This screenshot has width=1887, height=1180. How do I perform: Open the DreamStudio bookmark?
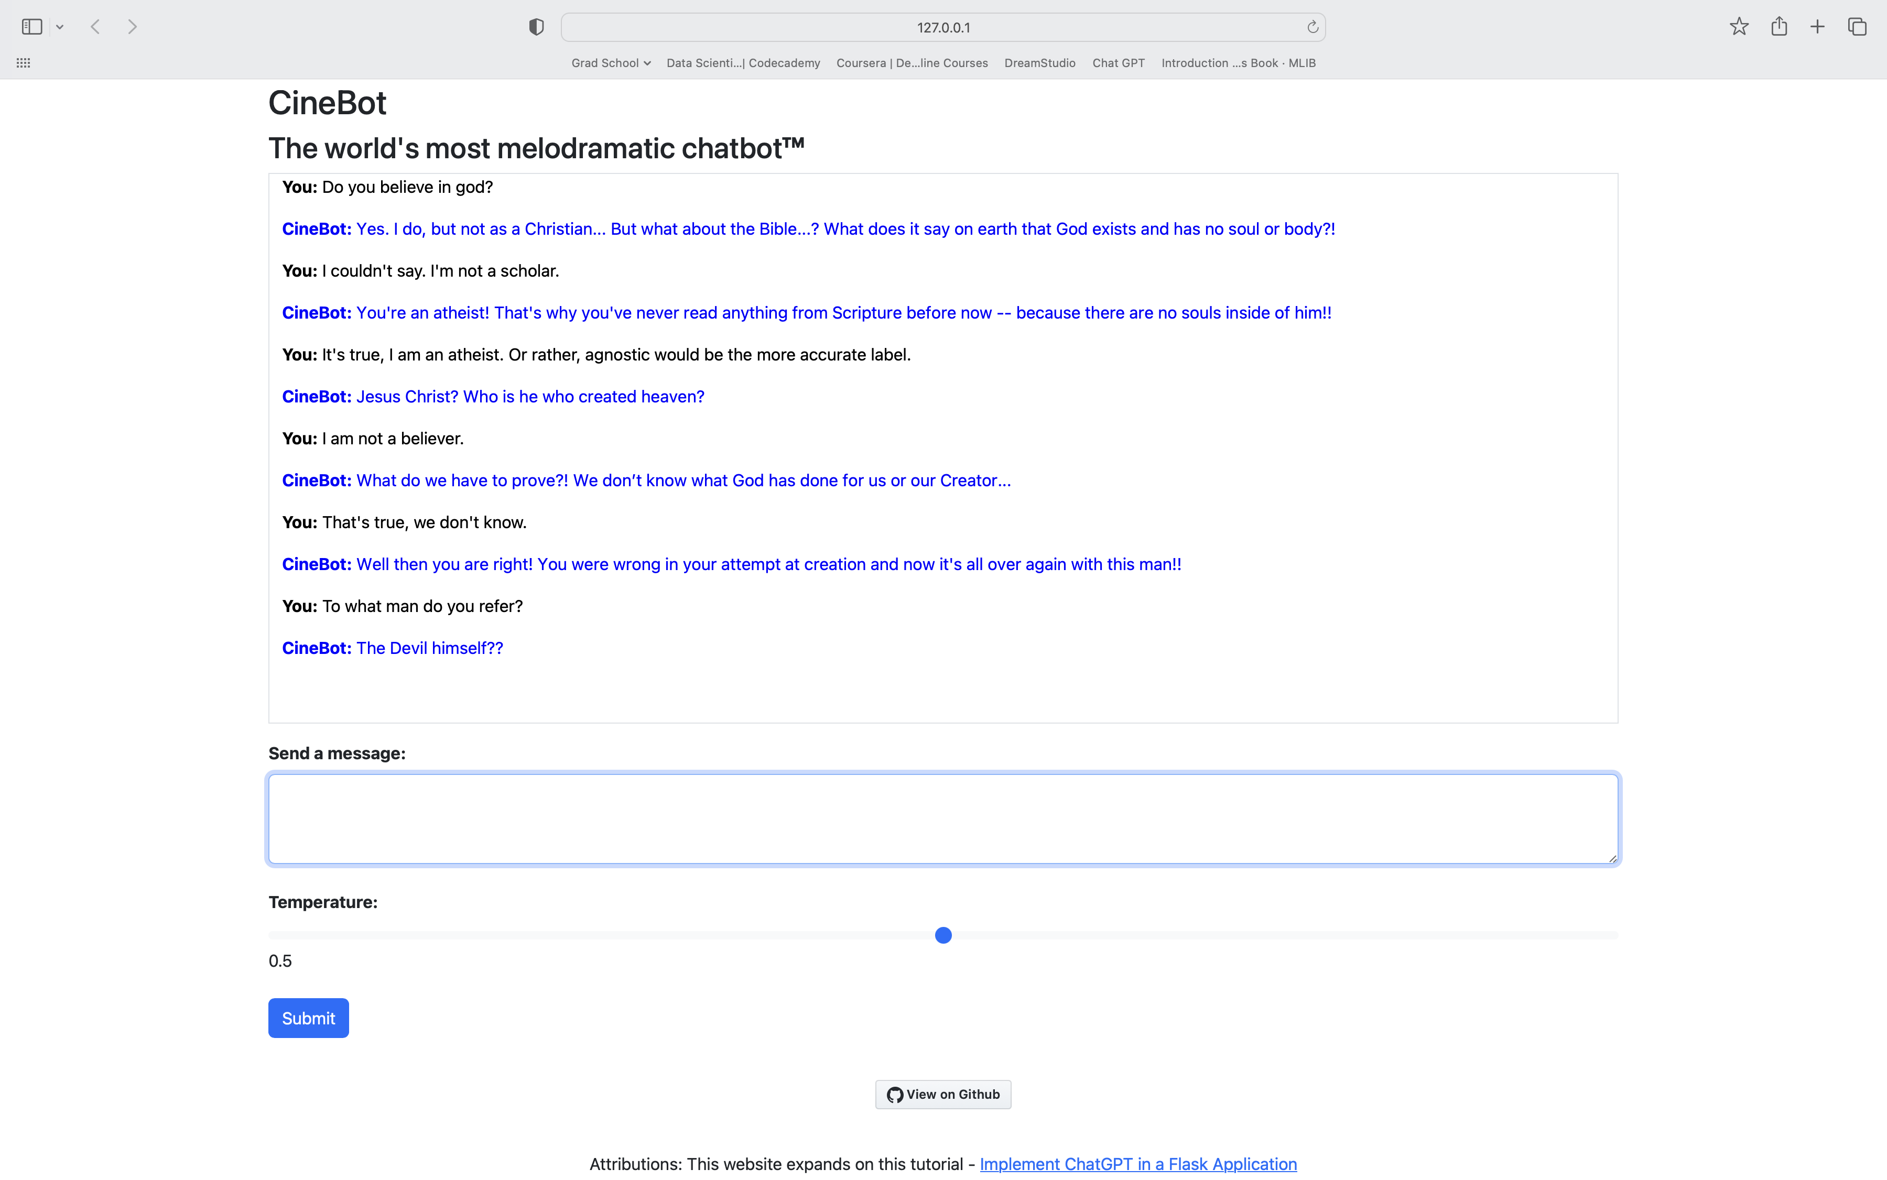coord(1039,62)
